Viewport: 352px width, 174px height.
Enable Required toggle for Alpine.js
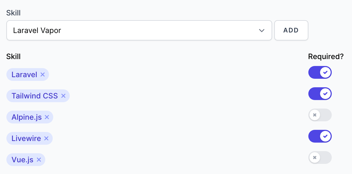coord(320,115)
